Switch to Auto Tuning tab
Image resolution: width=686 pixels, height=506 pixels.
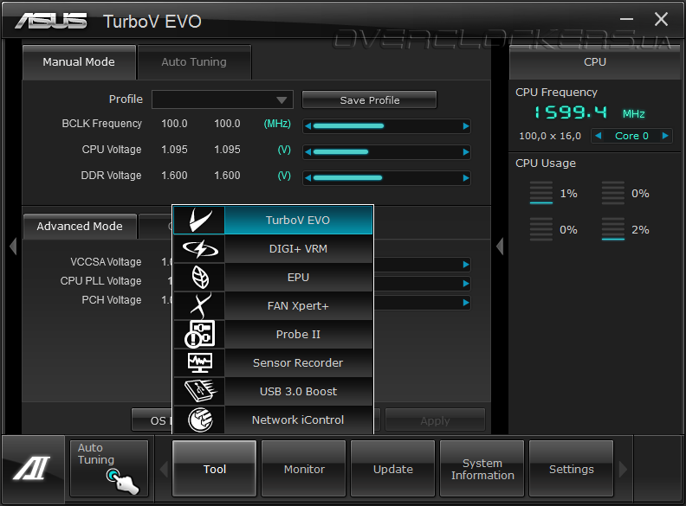pyautogui.click(x=194, y=62)
